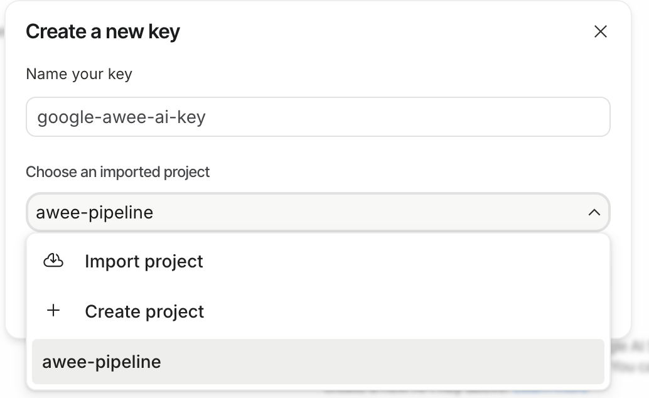Click the empty right side of the Create project row
Viewport: 649px width, 398px height.
502,311
